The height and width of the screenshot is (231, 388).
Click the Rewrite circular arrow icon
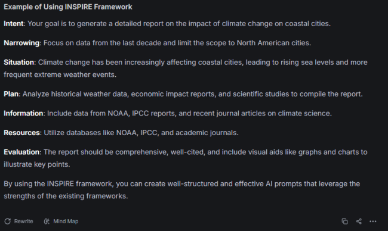[x=7, y=221]
